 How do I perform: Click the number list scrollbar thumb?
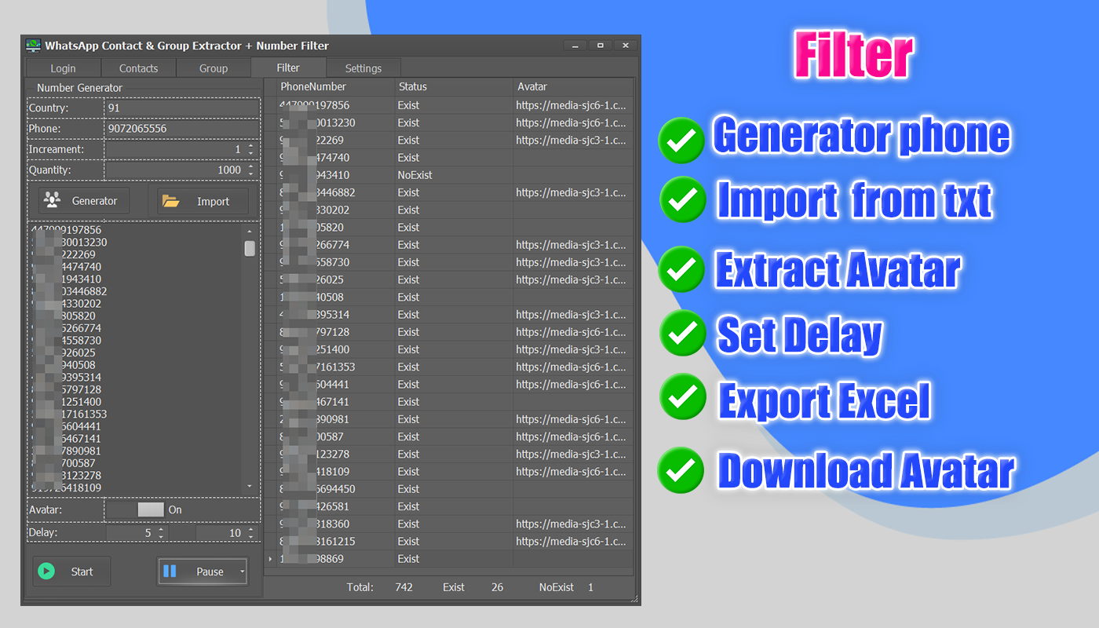[x=250, y=248]
